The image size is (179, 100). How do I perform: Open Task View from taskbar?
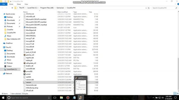55,97
